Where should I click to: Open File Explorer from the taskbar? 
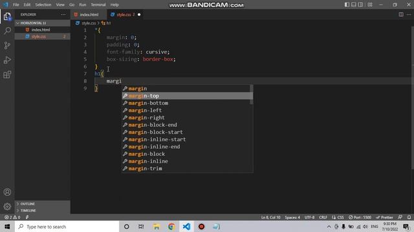(x=157, y=226)
